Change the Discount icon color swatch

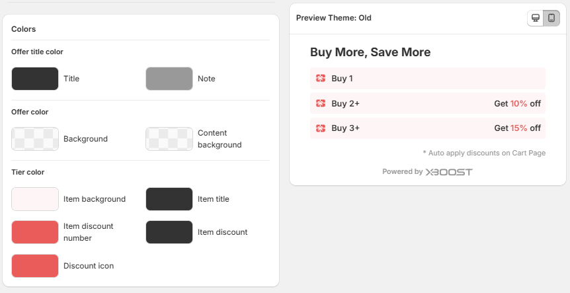point(35,266)
